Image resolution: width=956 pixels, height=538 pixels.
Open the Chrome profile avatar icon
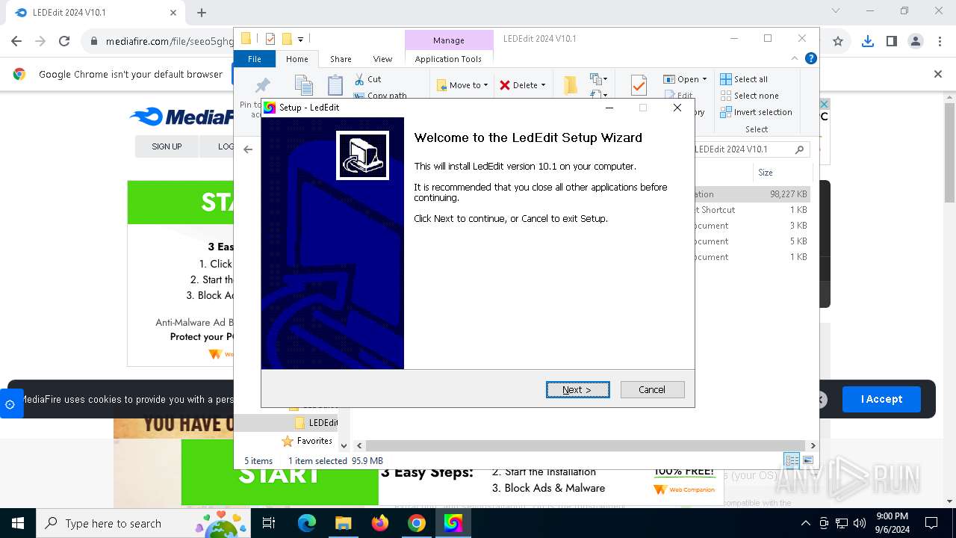[916, 42]
